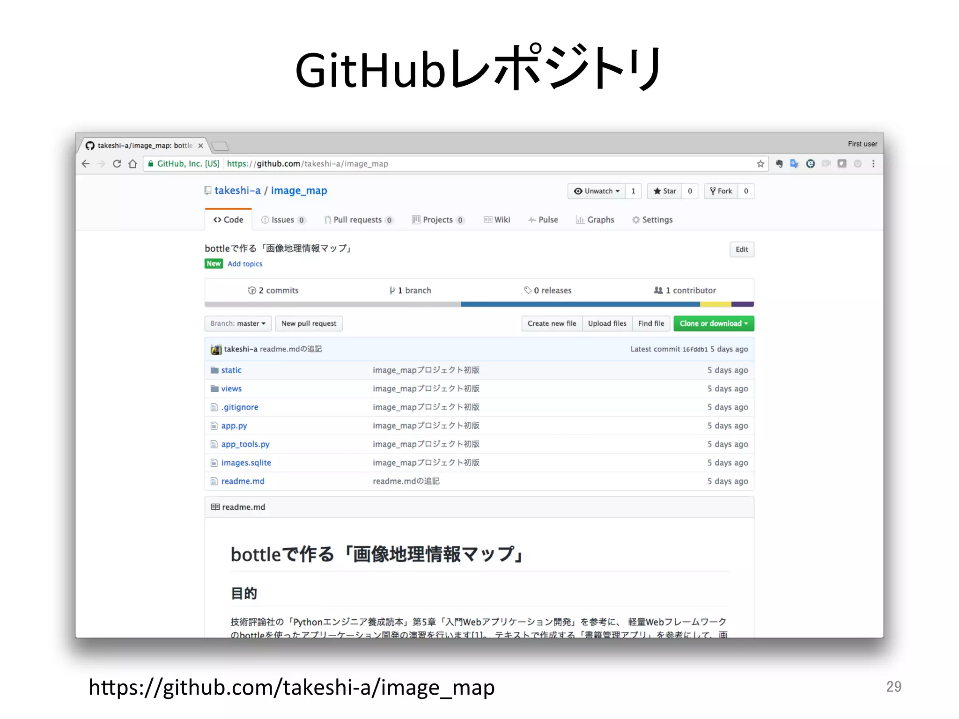Open the Pull requests tab

pyautogui.click(x=359, y=220)
